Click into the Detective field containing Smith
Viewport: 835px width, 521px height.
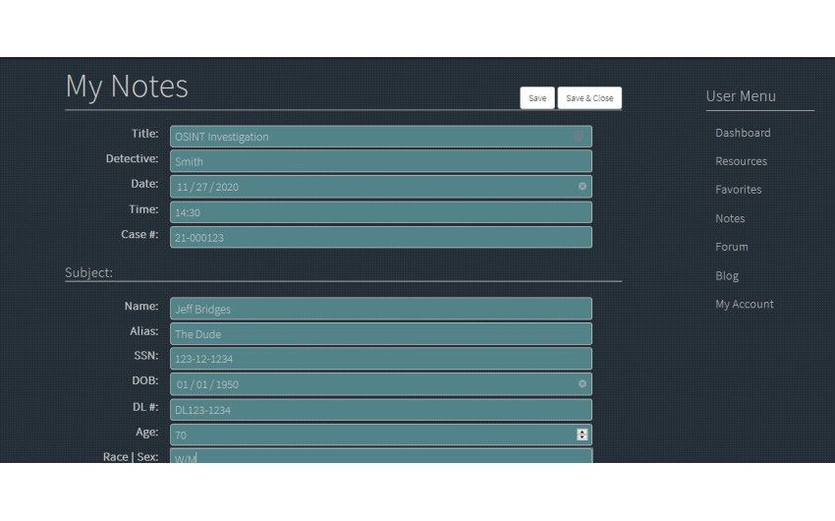tap(380, 161)
